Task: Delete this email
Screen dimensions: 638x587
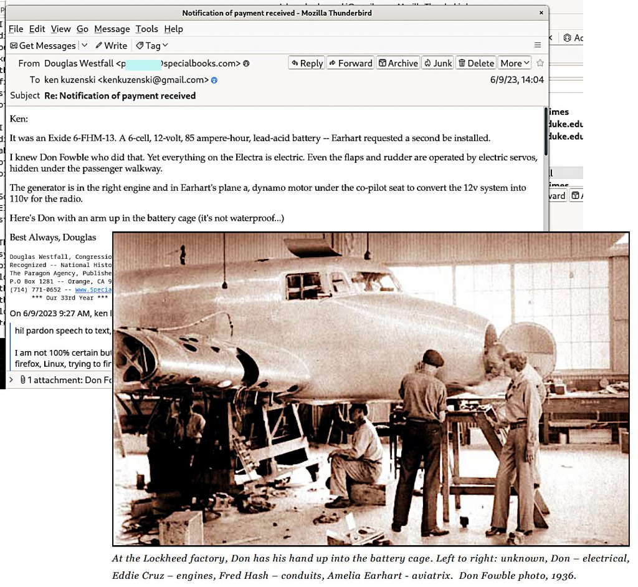Action: 475,63
